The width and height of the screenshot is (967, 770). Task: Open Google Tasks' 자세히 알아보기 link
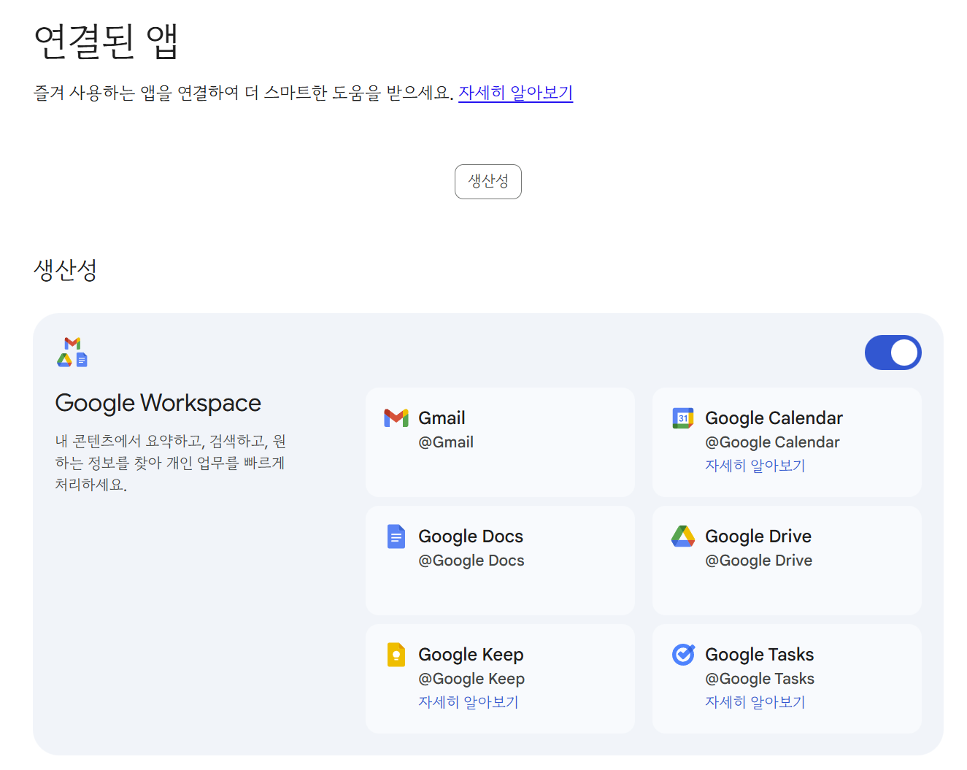click(755, 702)
